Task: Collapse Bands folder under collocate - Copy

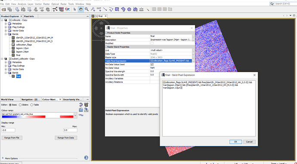Action: point(6,34)
